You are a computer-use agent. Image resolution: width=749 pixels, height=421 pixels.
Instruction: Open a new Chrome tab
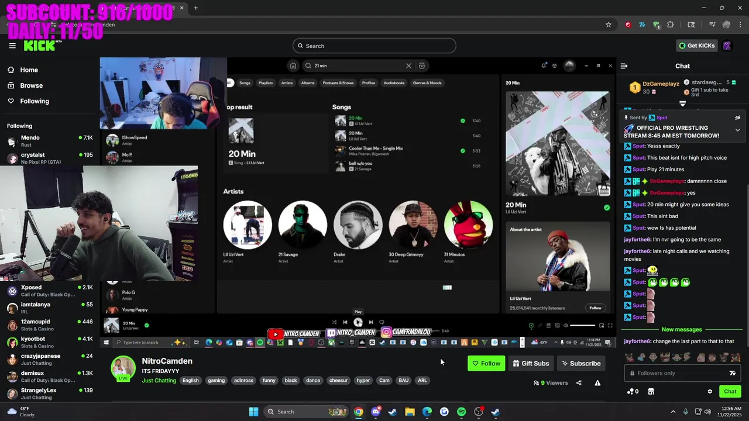pos(195,8)
